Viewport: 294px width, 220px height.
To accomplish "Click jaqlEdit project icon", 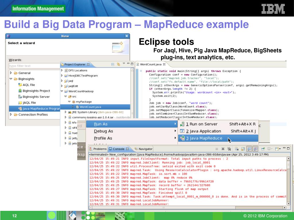I will pos(66,86).
